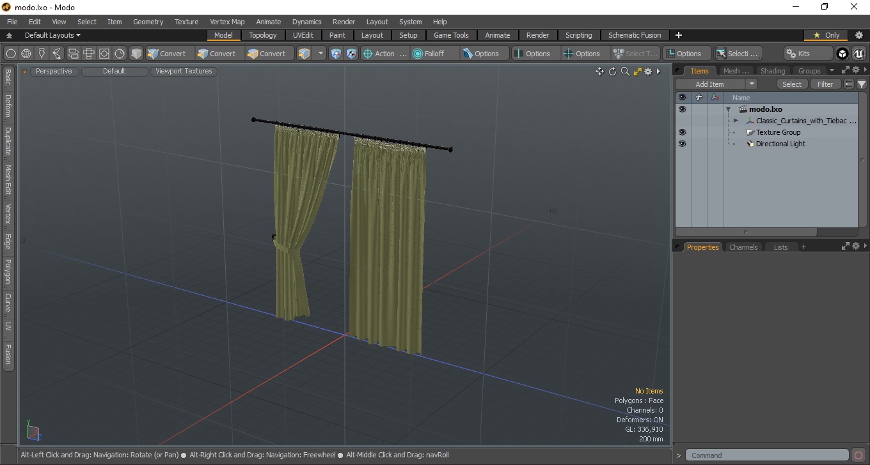Open layout settings gear at top right
This screenshot has width=870, height=465.
[x=859, y=35]
